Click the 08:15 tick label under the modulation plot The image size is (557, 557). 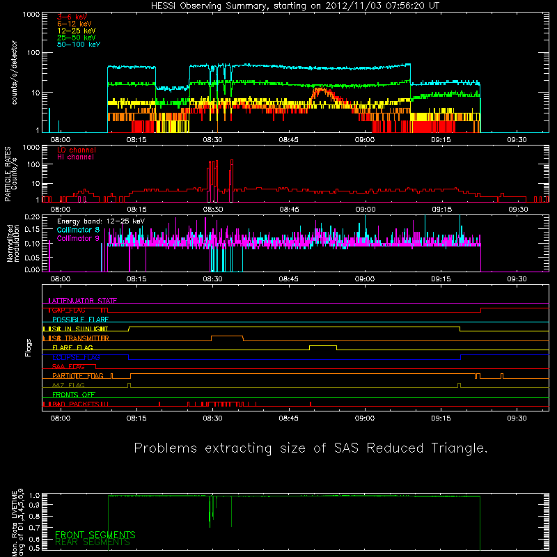pos(136,279)
